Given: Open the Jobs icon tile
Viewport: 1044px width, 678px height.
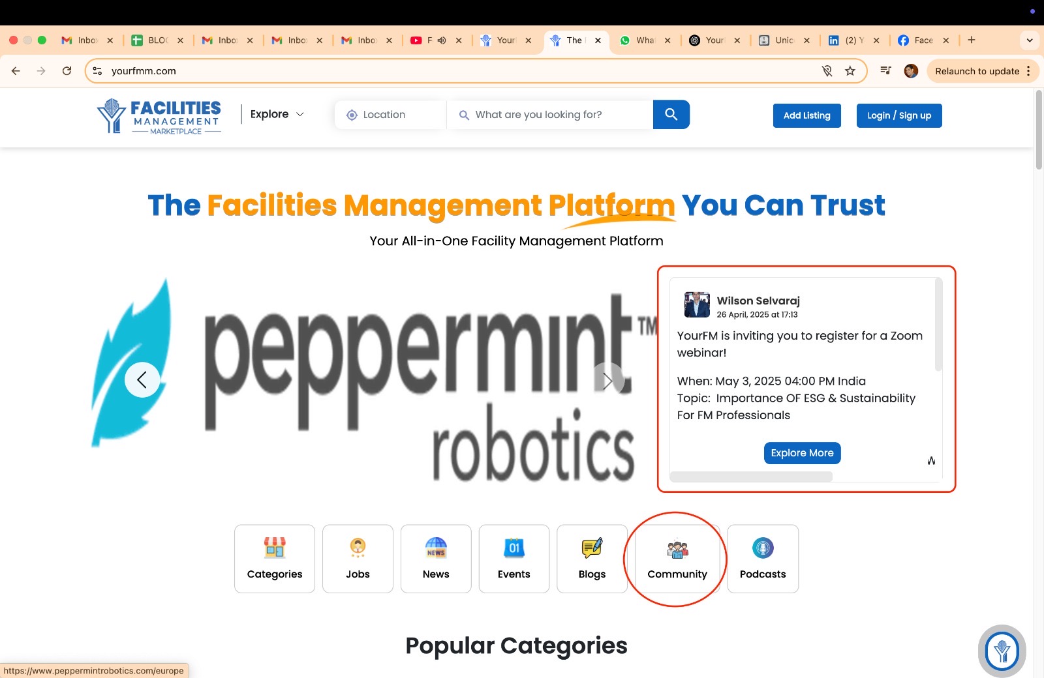Looking at the screenshot, I should point(358,559).
